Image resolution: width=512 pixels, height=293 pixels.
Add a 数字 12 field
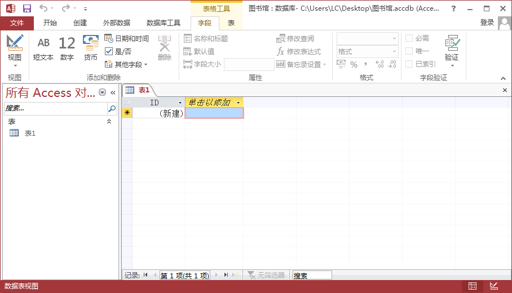click(x=67, y=48)
